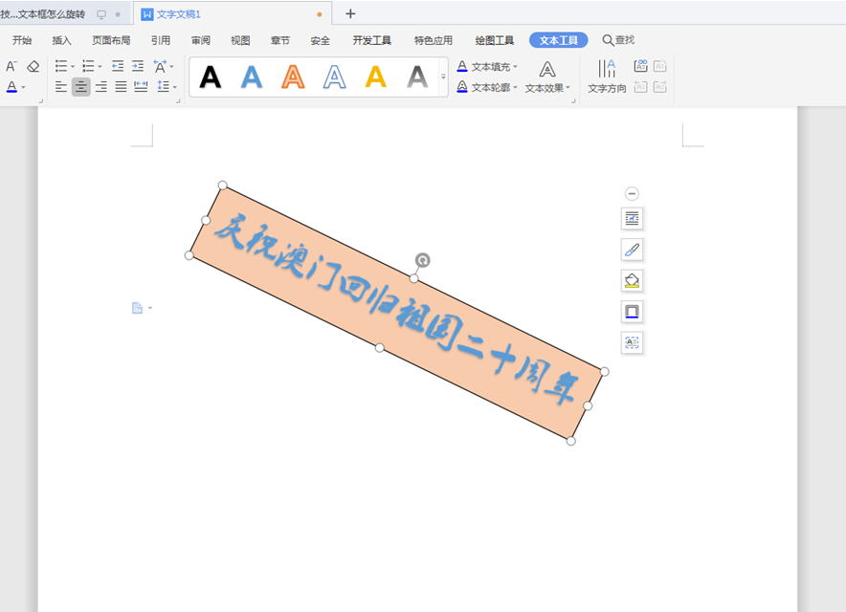The image size is (846, 612).
Task: Select the blue WordArt preset style
Action: (x=251, y=77)
